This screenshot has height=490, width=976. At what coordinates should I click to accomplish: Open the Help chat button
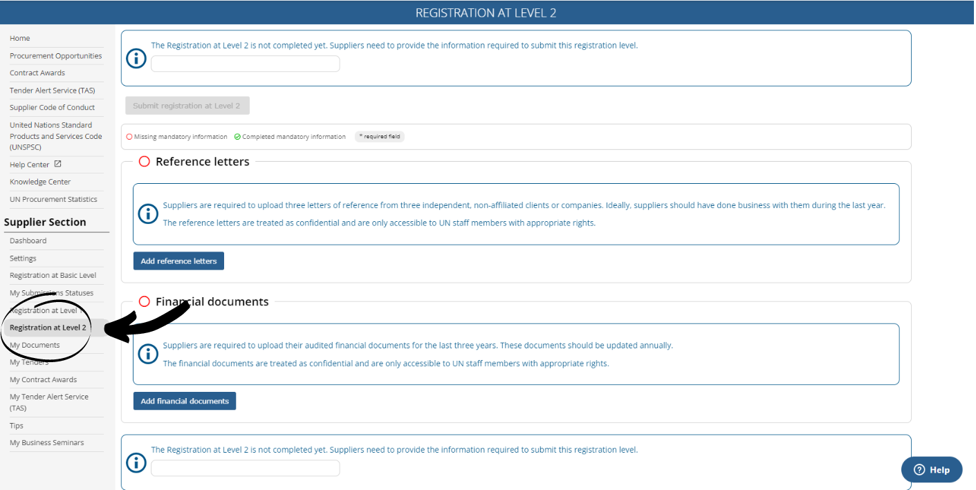(931, 469)
